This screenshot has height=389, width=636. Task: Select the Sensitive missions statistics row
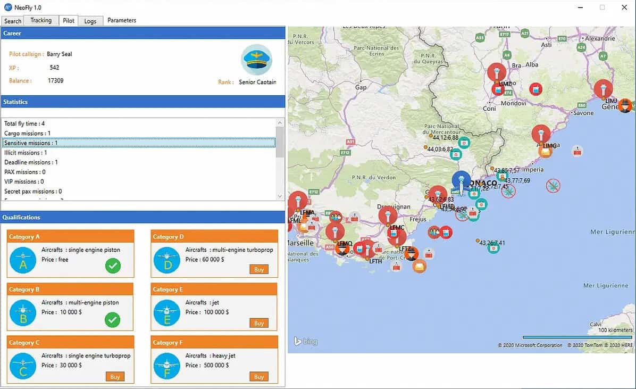click(138, 143)
